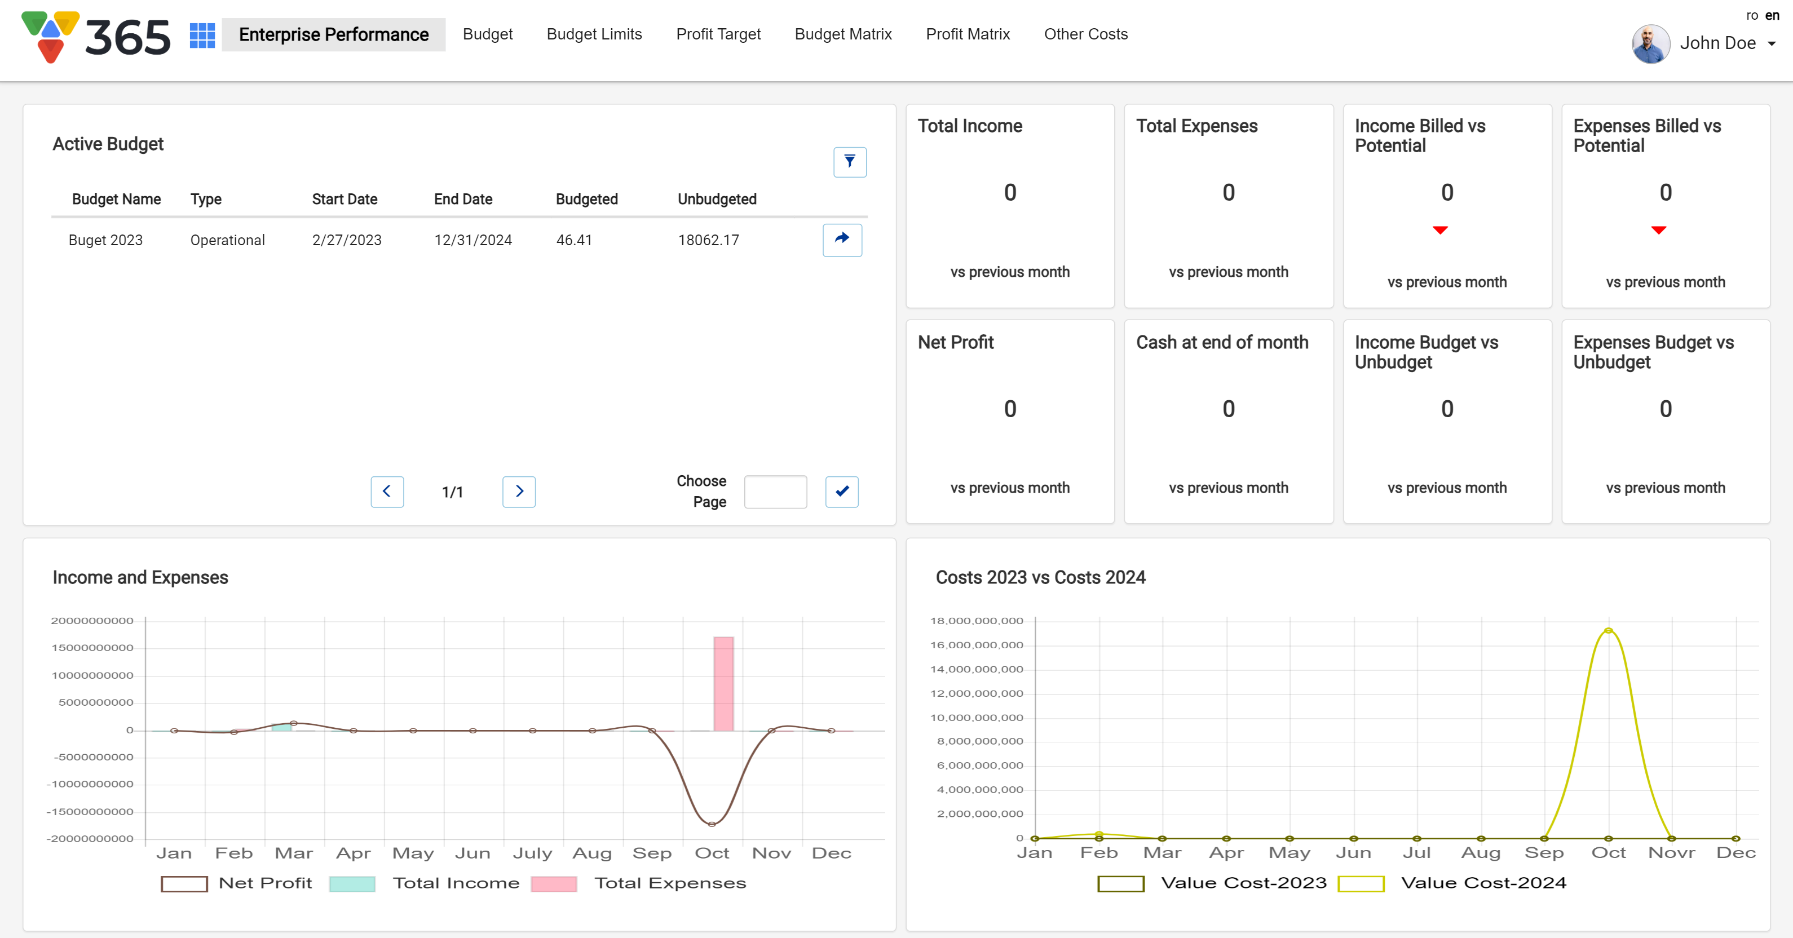Open the apps grid launcher icon
Screen dimensions: 1793x938
click(x=202, y=35)
